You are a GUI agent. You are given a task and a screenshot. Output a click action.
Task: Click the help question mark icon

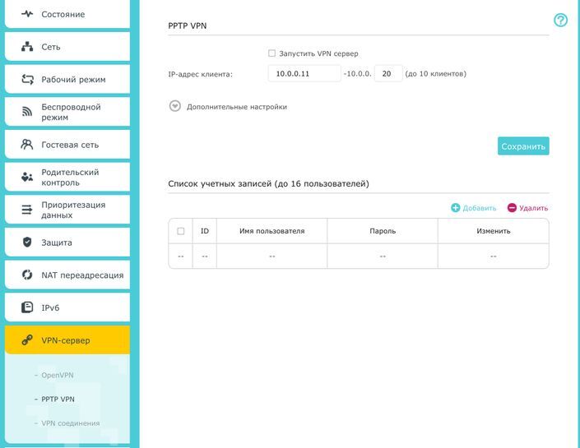coord(560,20)
